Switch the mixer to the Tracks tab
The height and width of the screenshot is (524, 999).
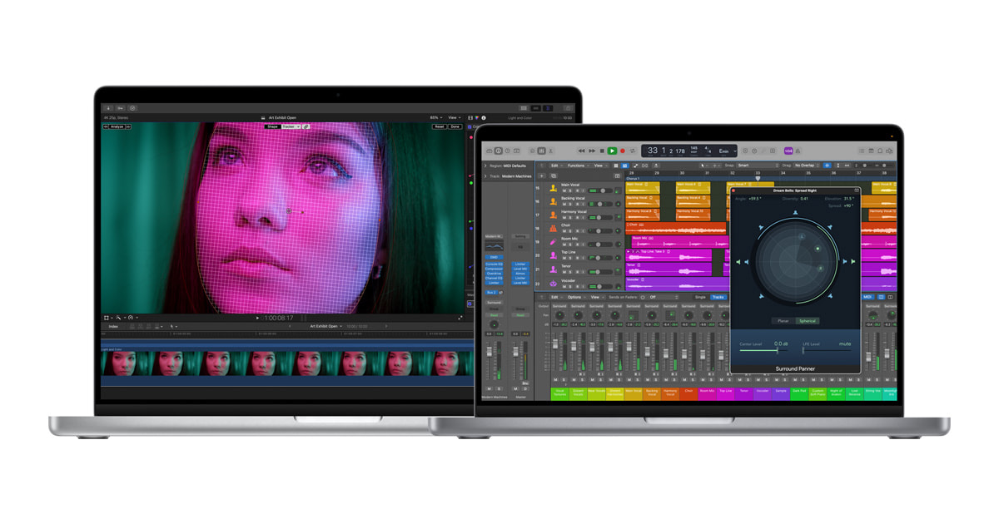[x=719, y=297]
